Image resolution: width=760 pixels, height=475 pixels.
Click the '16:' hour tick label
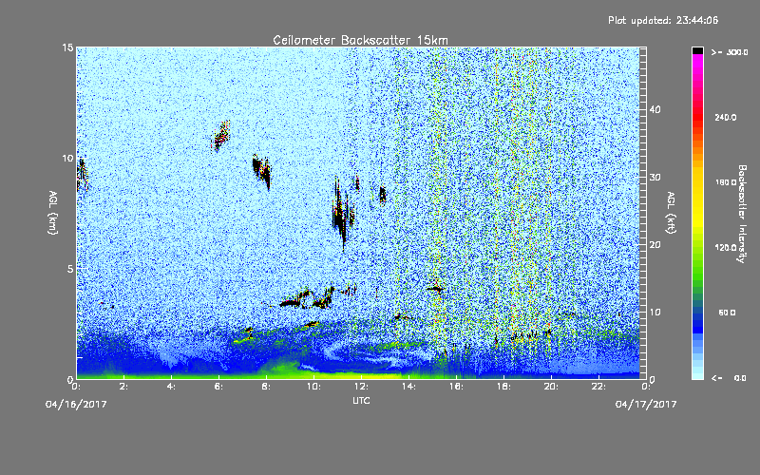click(x=456, y=387)
